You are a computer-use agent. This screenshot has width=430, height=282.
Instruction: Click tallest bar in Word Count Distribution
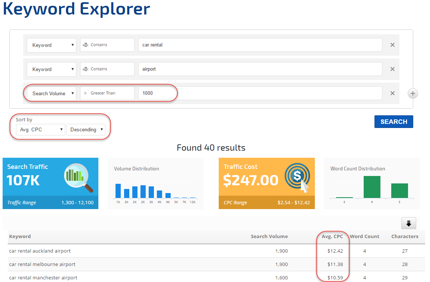click(372, 187)
